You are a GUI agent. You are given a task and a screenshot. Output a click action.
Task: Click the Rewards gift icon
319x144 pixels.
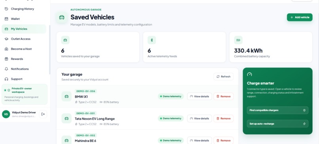6,59
